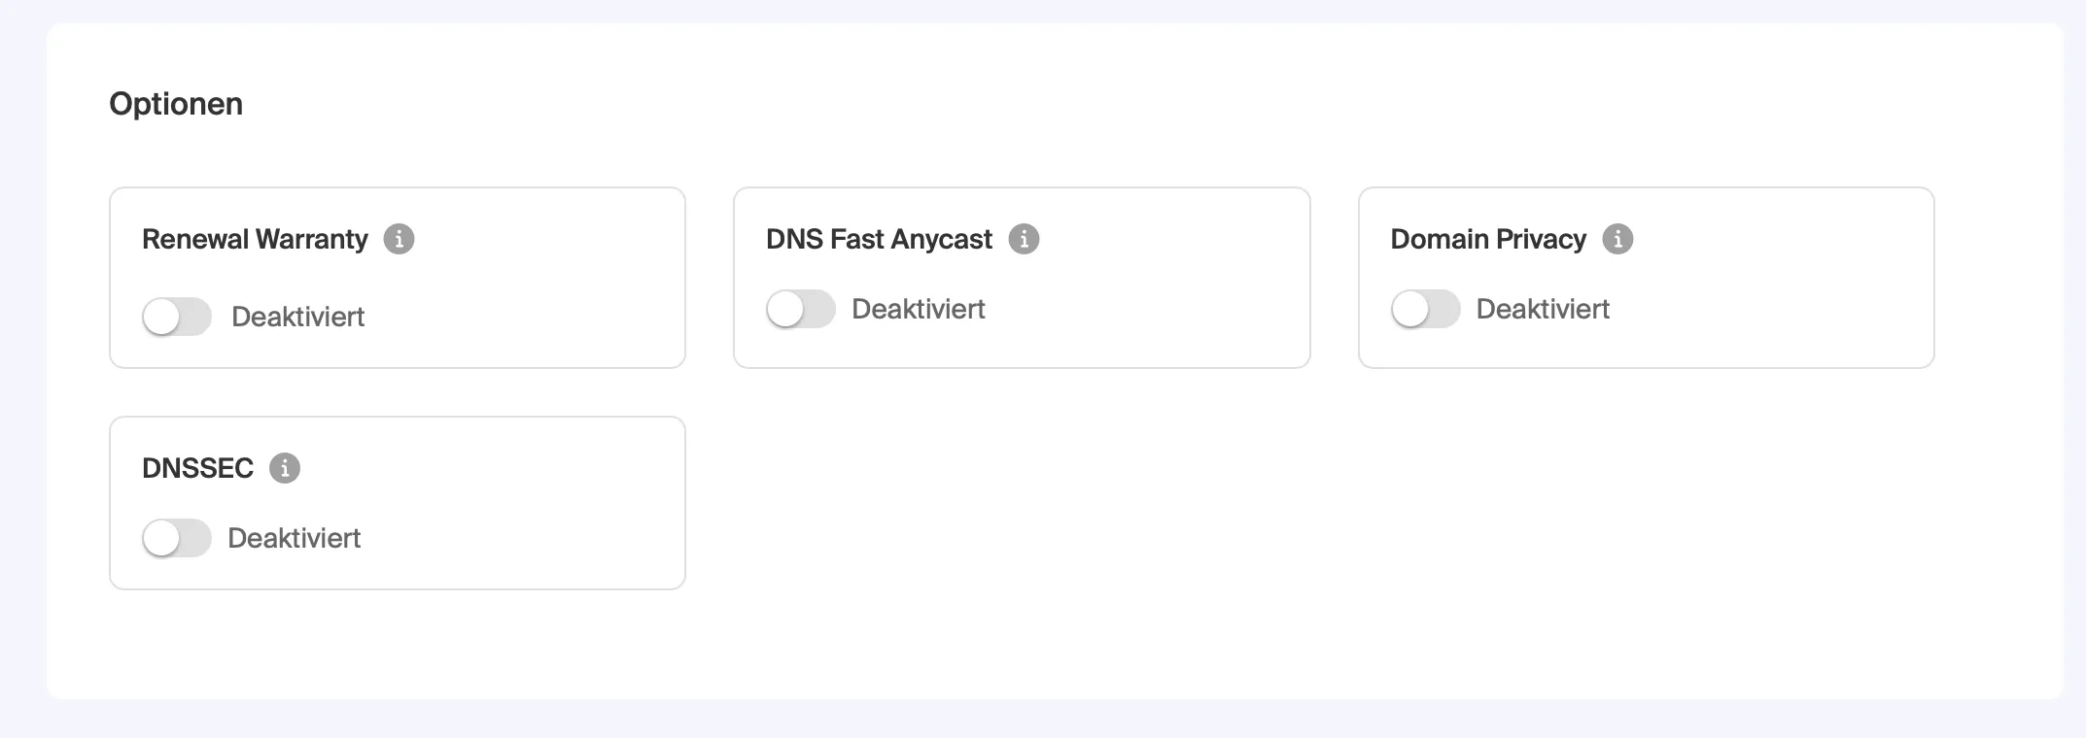Click the Optionen section heading
The image size is (2086, 738).
[x=176, y=104]
